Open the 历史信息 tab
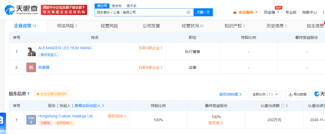The width and height of the screenshot is (325, 134). [277, 26]
